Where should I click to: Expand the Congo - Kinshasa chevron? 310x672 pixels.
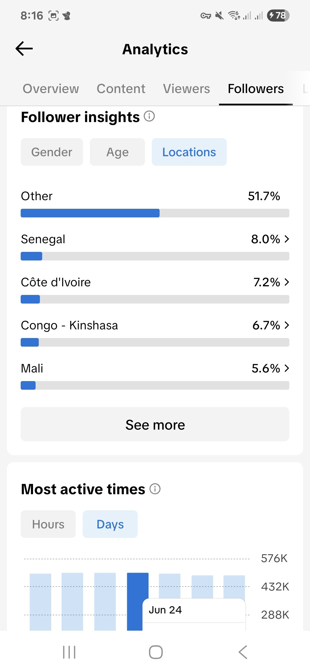click(286, 325)
